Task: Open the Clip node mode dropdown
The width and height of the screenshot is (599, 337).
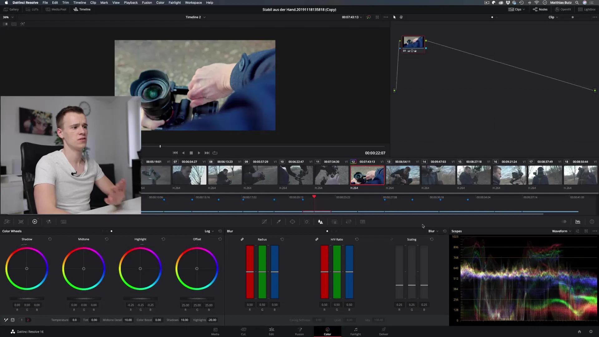Action: point(553,17)
